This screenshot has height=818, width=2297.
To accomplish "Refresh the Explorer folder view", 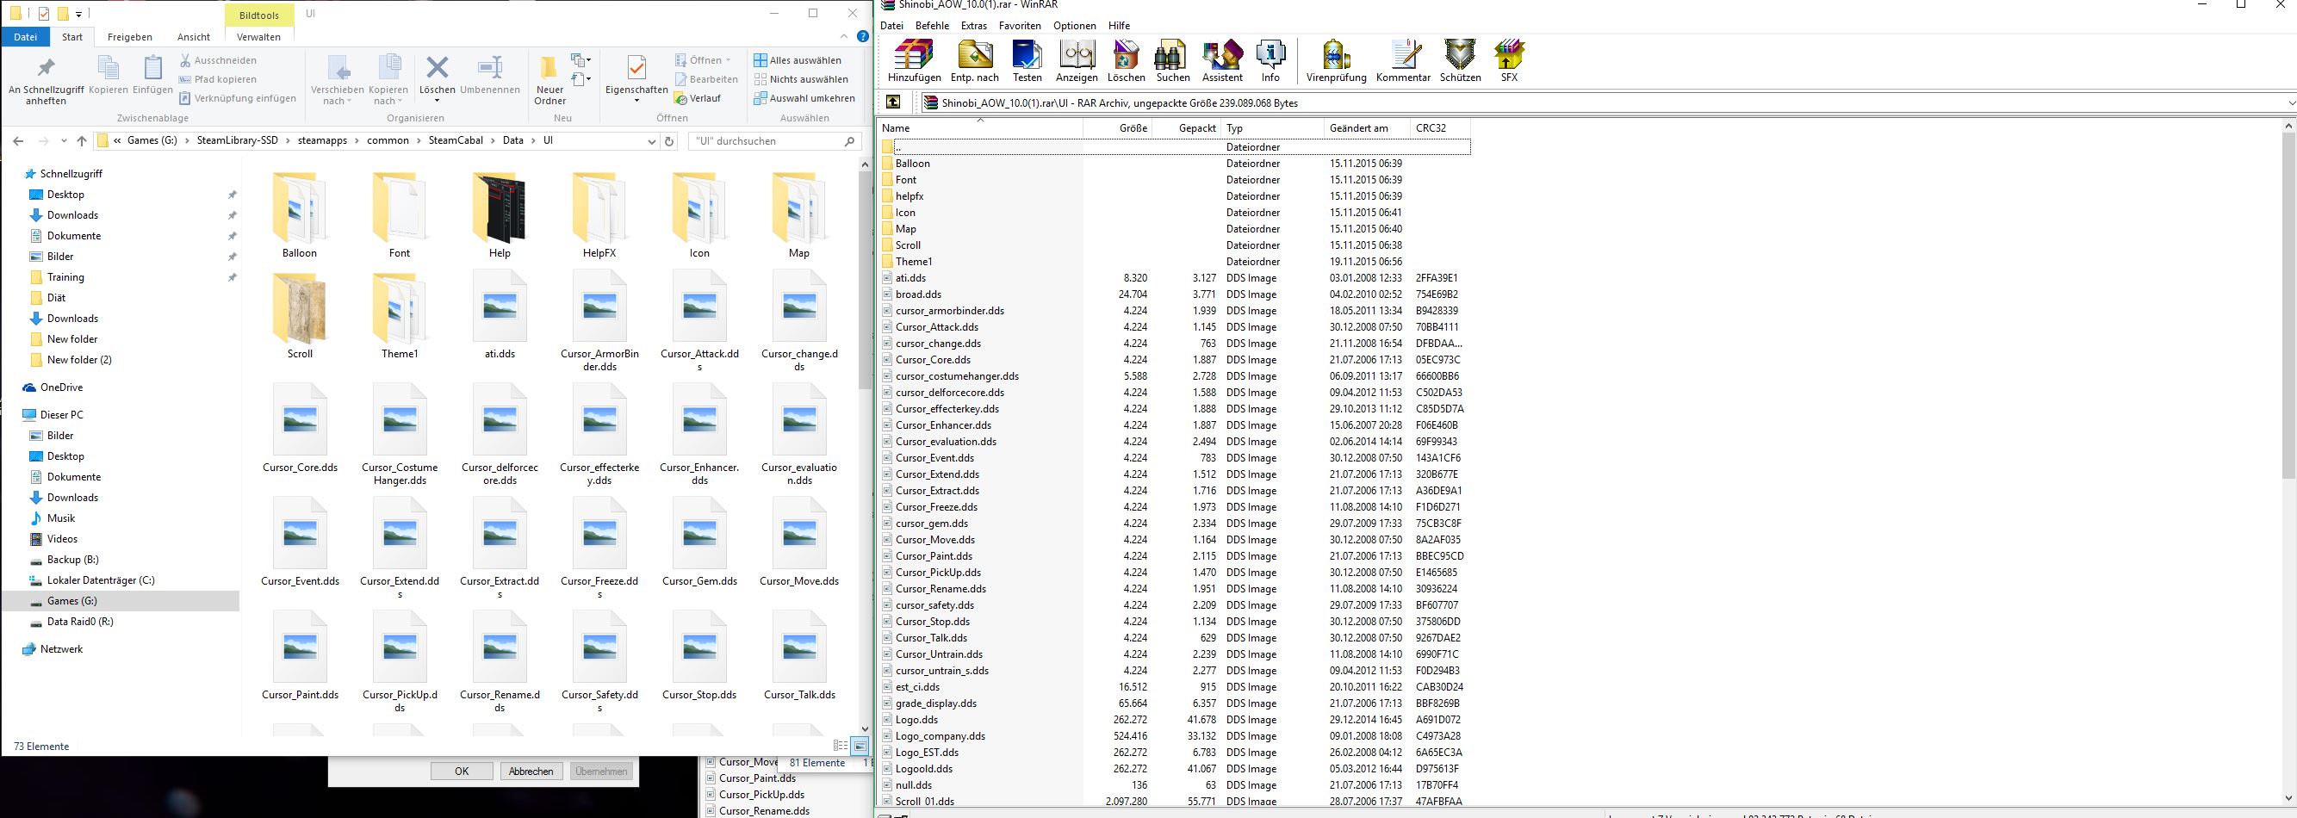I will 670,141.
